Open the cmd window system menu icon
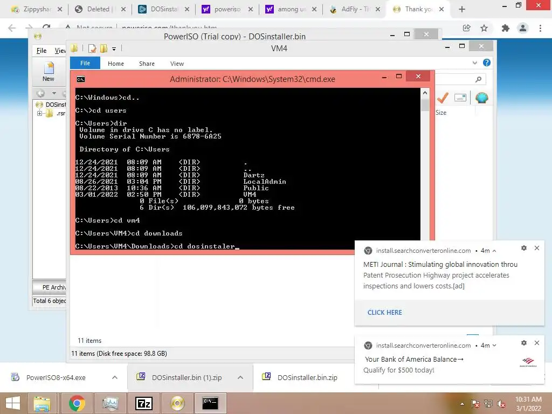Viewport: 552px width, 414px height. pos(81,79)
